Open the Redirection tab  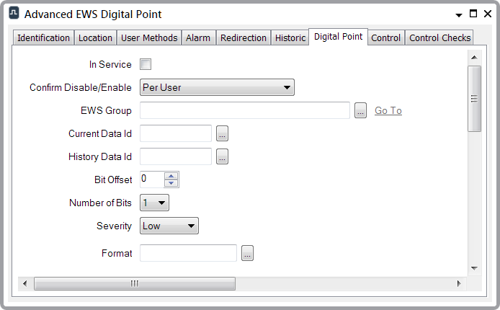244,38
